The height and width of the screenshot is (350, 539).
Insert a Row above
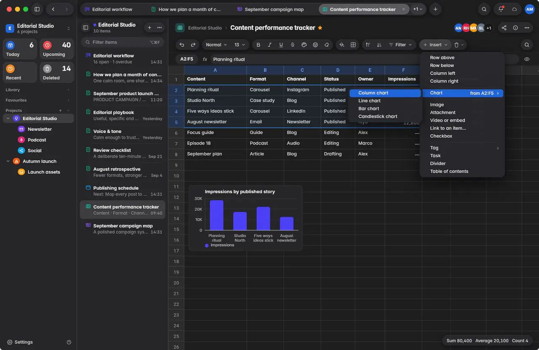tap(462, 58)
